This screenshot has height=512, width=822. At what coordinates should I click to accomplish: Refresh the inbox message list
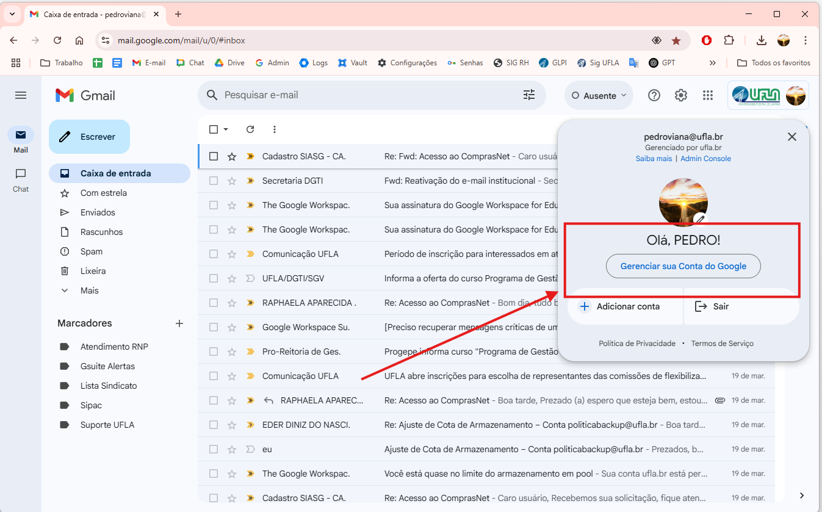click(x=250, y=129)
